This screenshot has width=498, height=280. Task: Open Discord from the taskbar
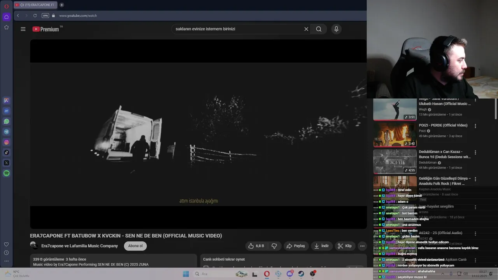(x=290, y=274)
